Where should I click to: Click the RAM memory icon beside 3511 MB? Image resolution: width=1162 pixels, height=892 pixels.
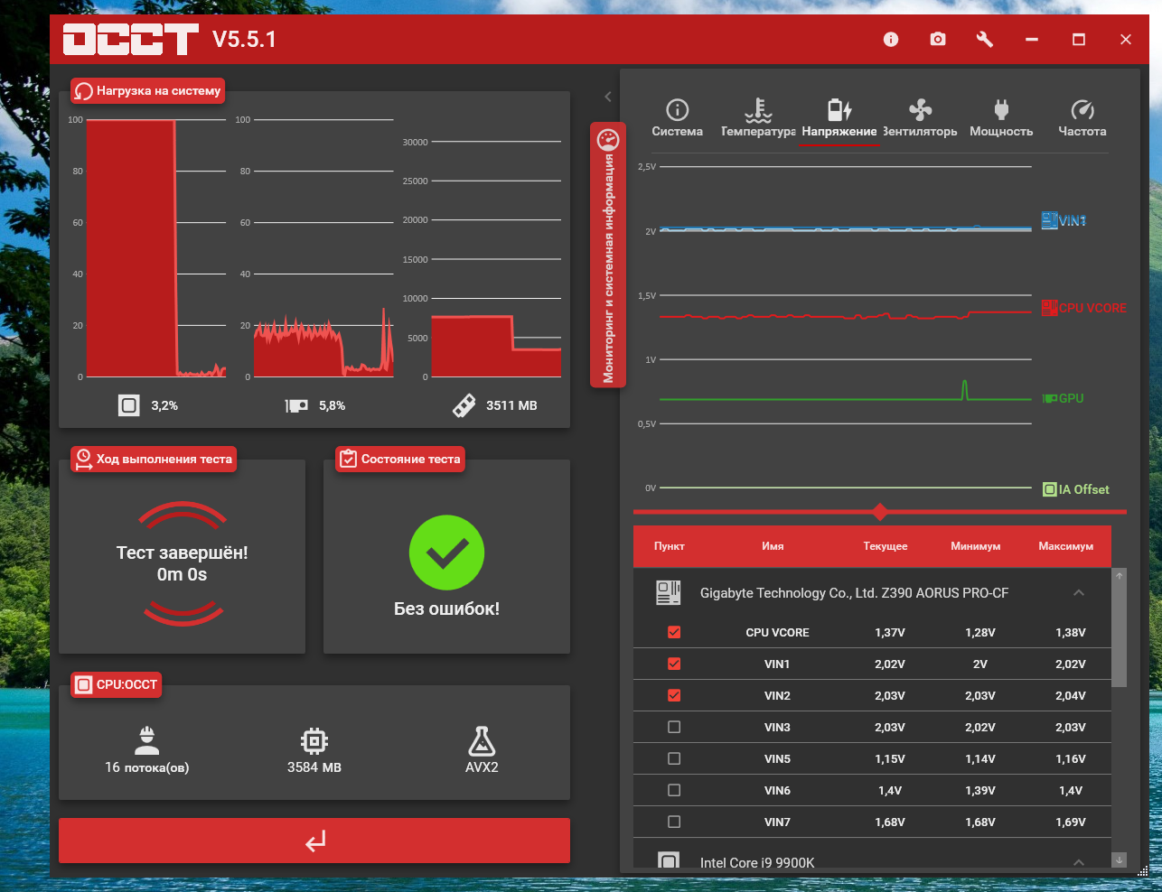464,405
